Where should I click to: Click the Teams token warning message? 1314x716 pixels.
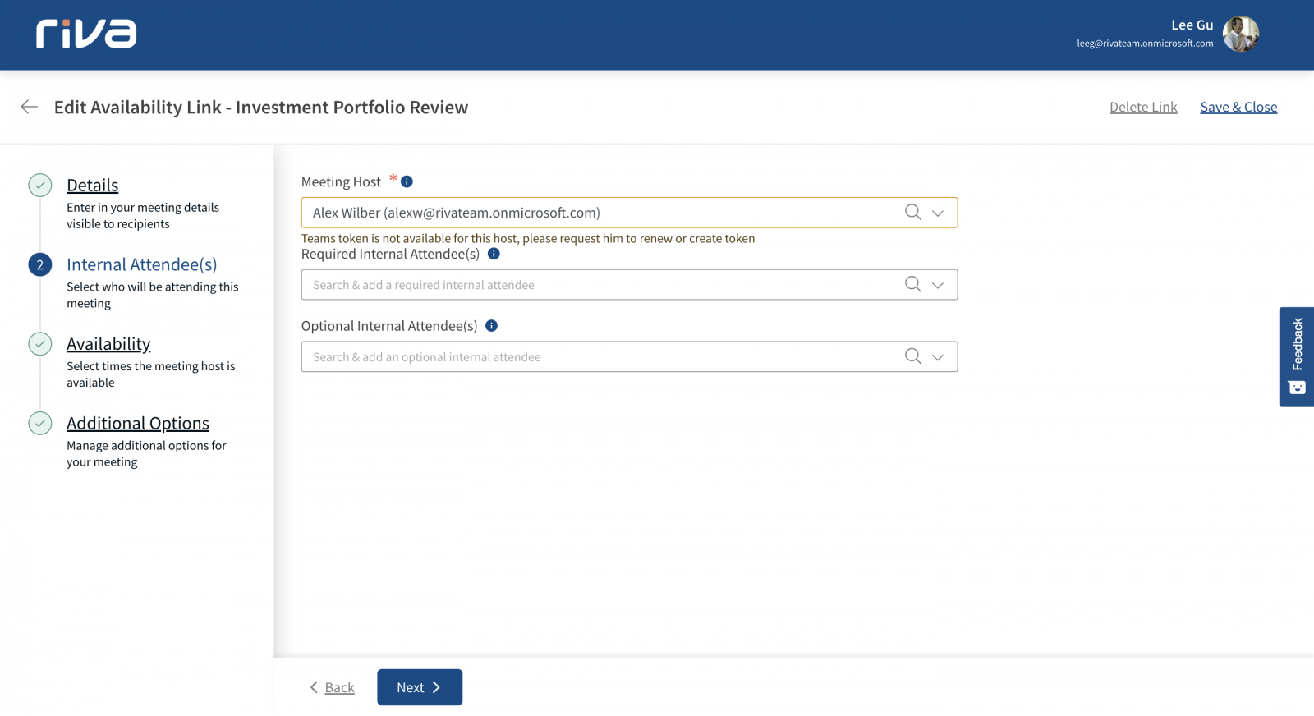528,238
